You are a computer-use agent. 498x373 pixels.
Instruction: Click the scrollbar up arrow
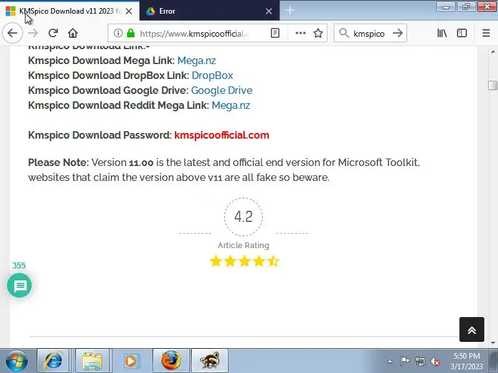(x=492, y=52)
